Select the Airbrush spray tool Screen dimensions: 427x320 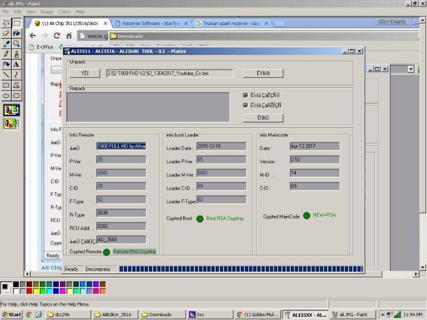[x=6, y=64]
